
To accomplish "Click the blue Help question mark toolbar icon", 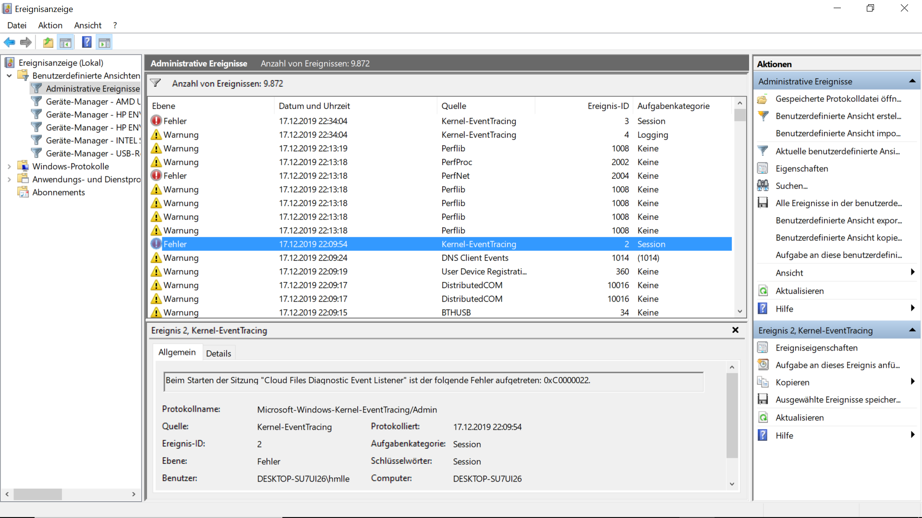I will pyautogui.click(x=86, y=43).
